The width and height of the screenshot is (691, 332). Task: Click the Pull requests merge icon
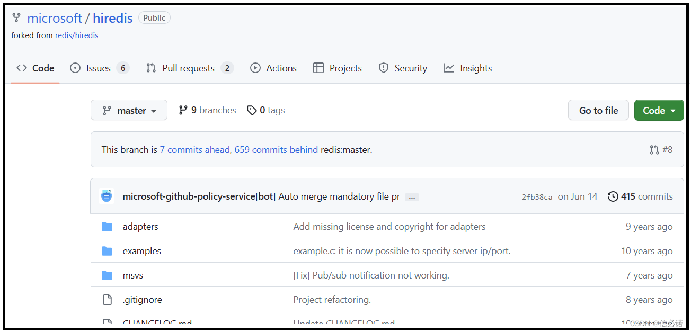coord(151,68)
